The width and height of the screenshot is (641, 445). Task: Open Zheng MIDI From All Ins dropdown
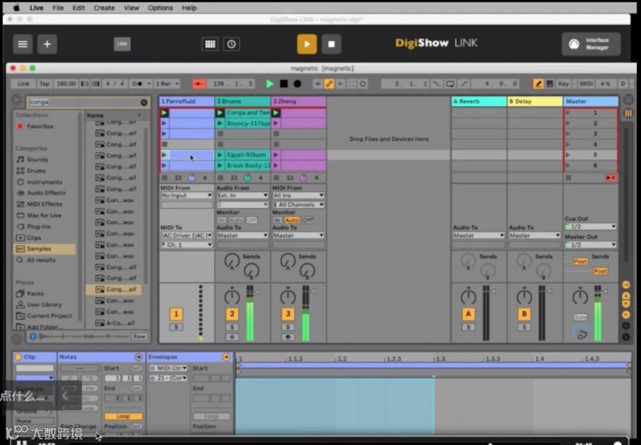click(299, 195)
